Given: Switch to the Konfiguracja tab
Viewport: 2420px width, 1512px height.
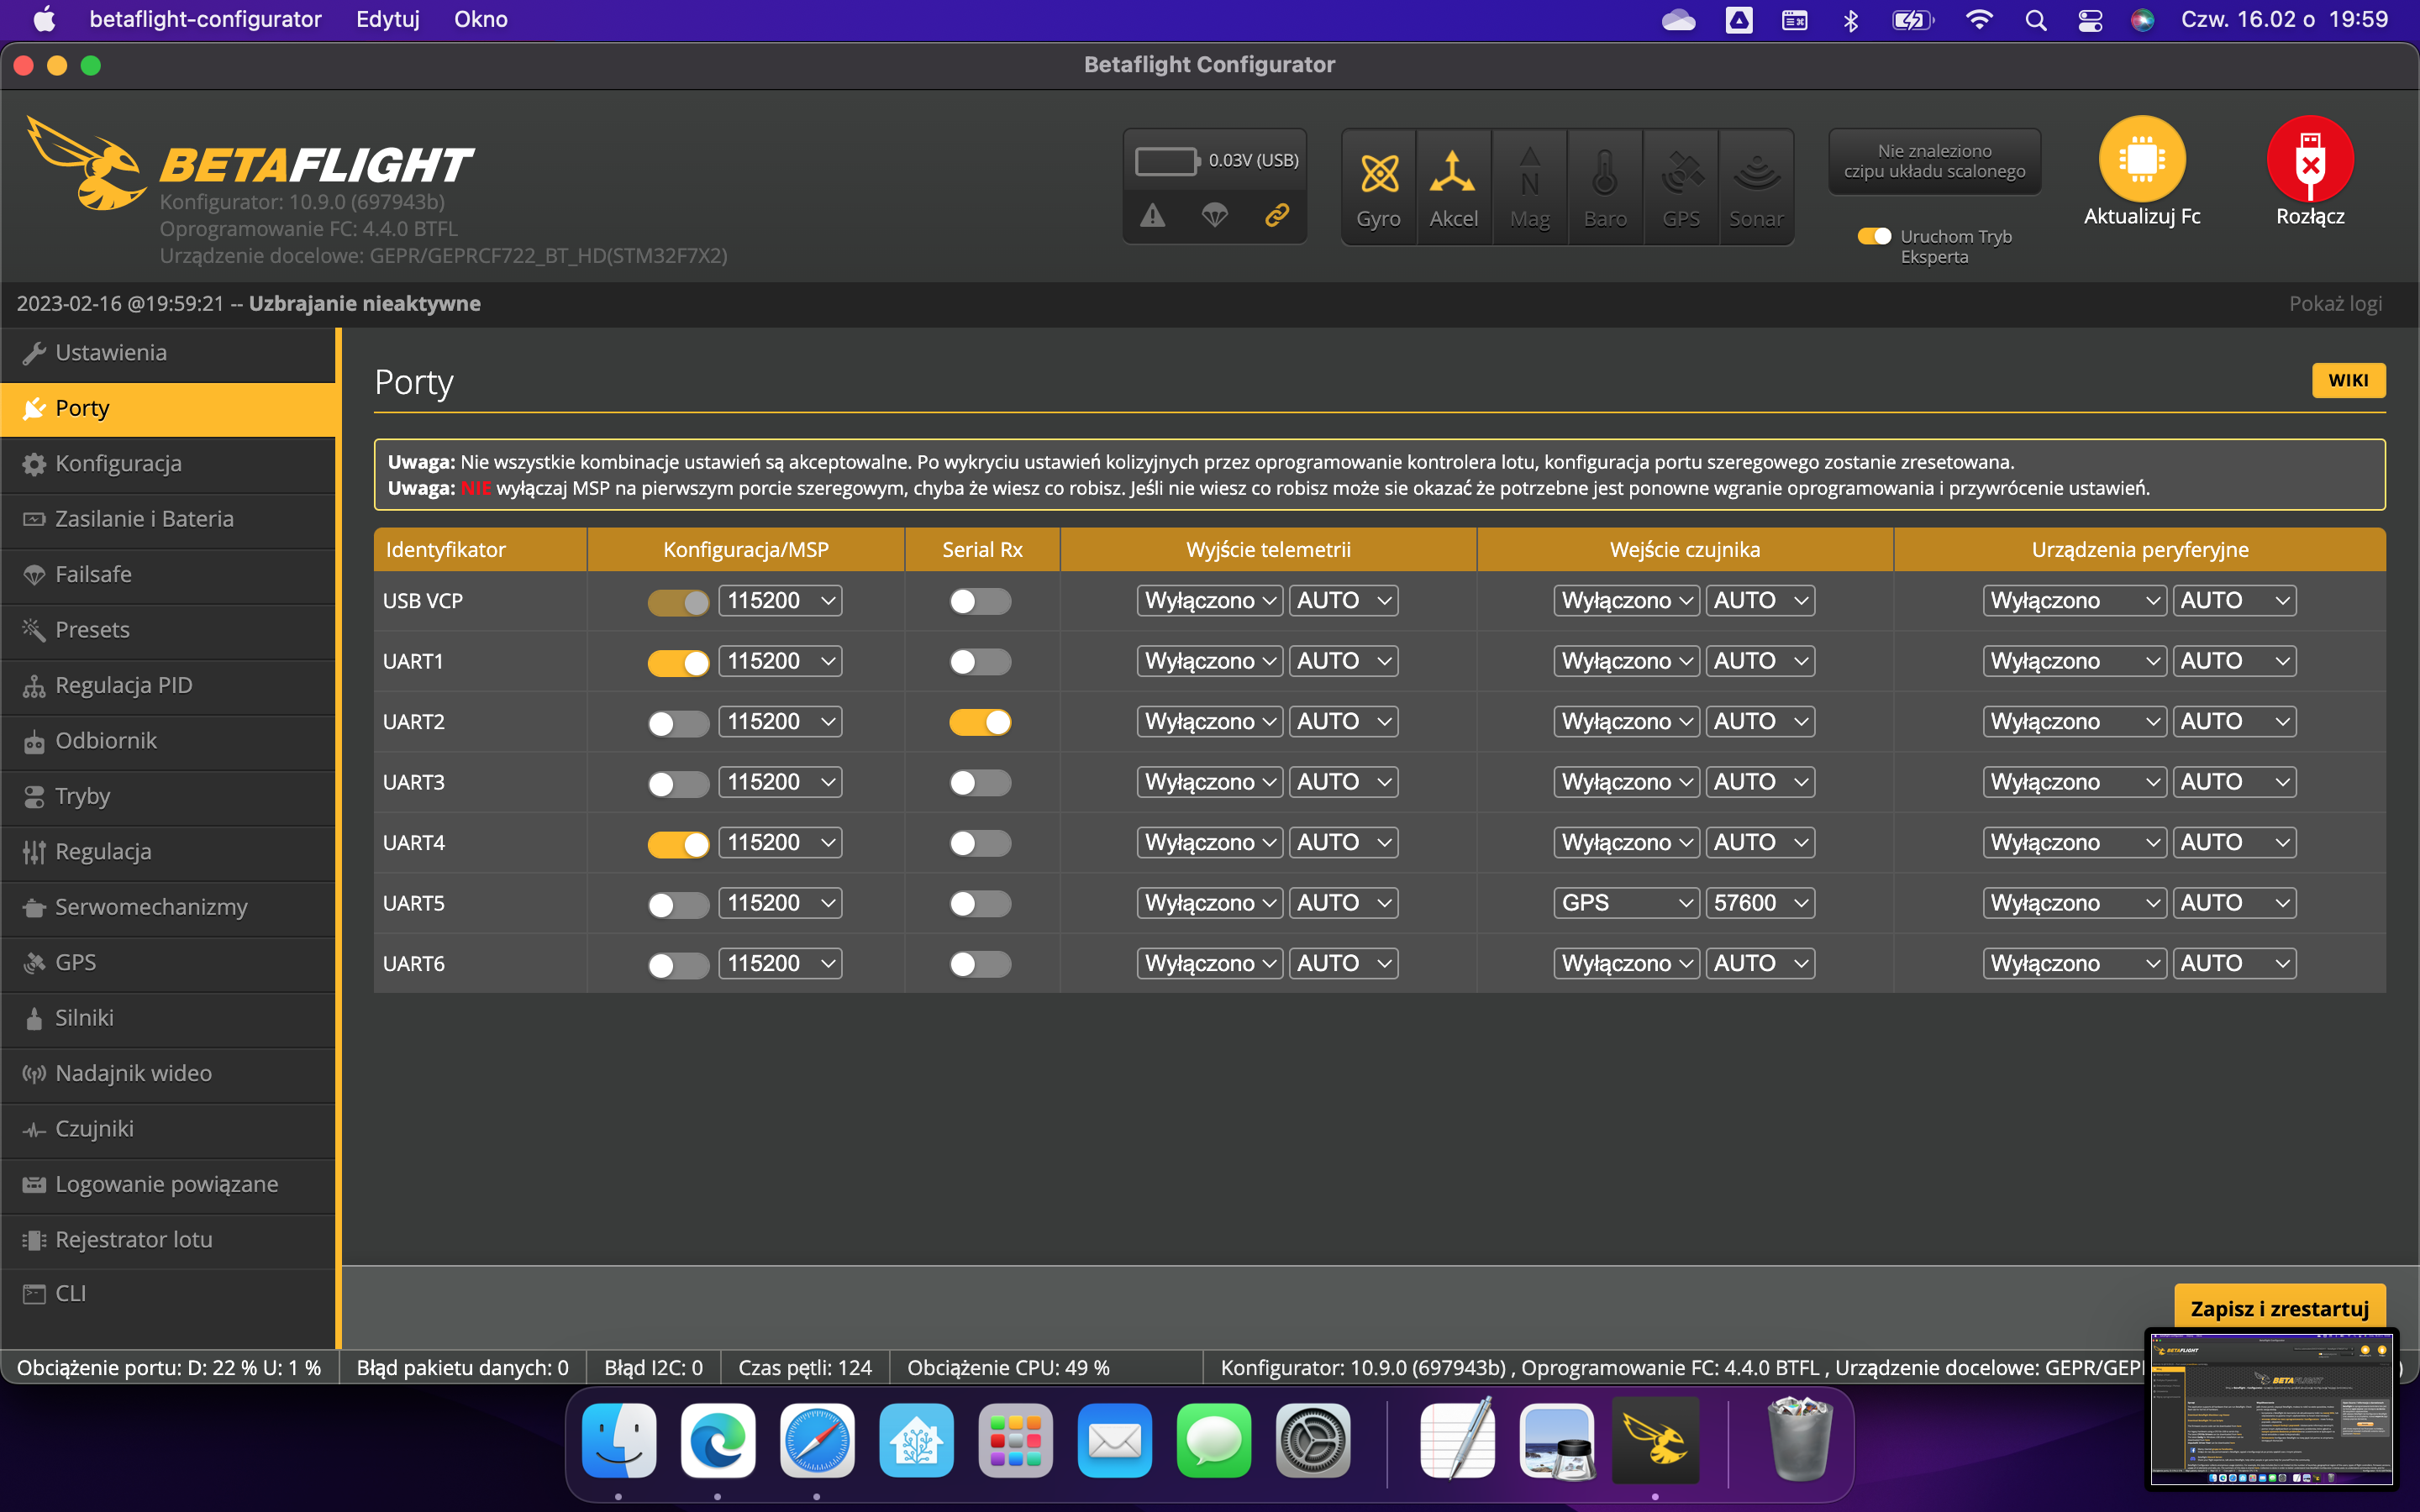Looking at the screenshot, I should [118, 464].
